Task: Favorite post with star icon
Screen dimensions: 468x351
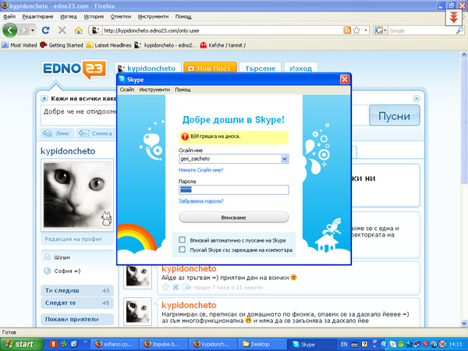Action: coord(165,287)
